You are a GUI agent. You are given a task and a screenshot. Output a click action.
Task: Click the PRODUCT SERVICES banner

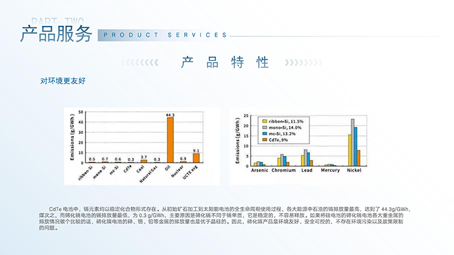click(x=164, y=35)
